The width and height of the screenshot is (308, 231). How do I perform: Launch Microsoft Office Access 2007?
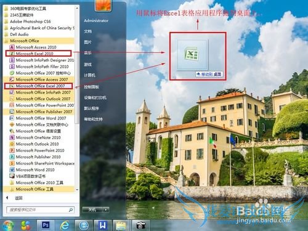click(39, 79)
